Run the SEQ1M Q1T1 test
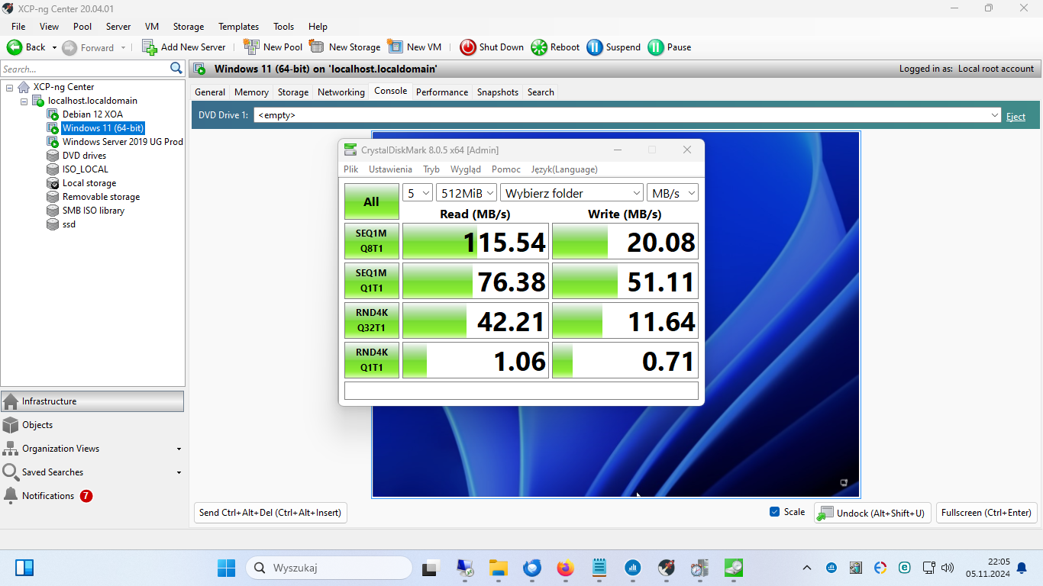1043x586 pixels. [x=372, y=281]
